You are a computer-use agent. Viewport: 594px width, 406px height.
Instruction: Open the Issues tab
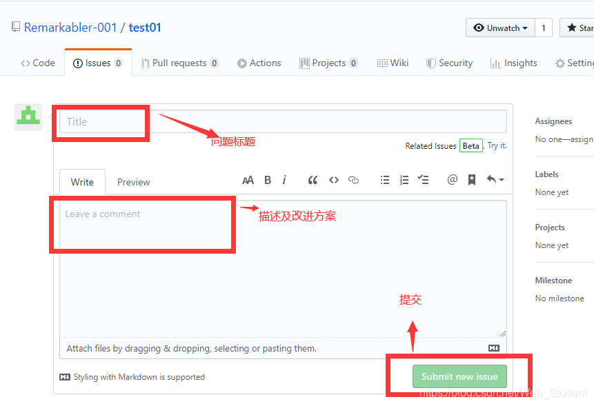pos(98,63)
